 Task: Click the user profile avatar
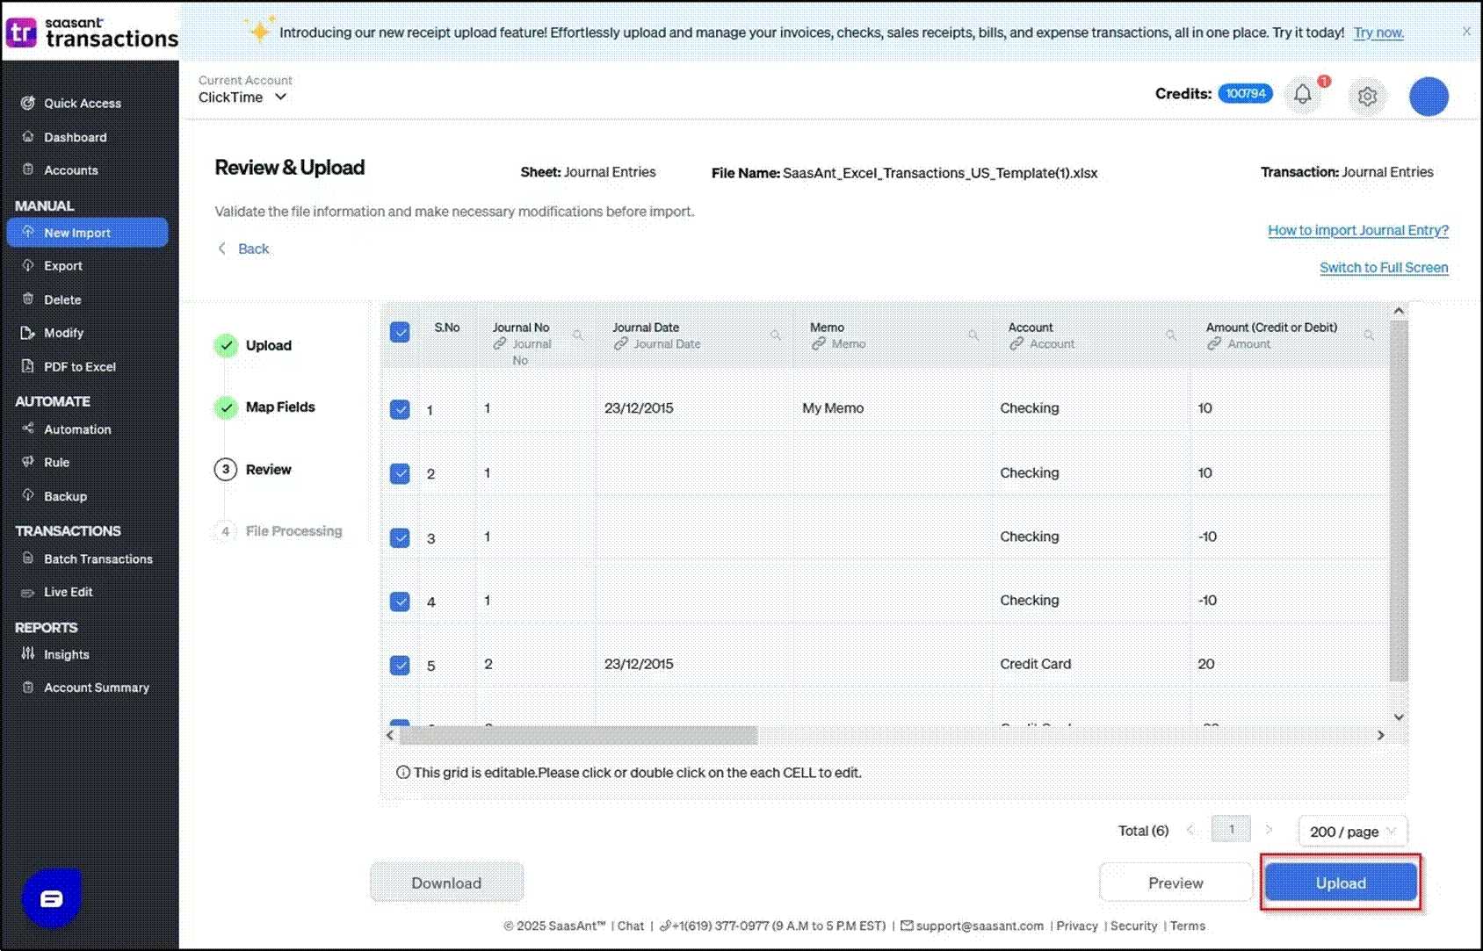coord(1429,97)
